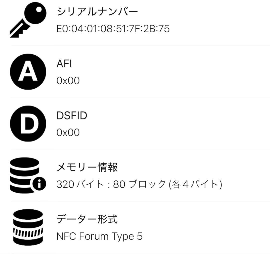270x254 pixels.
Task: Select the DSFID heading label
Action: [72, 116]
